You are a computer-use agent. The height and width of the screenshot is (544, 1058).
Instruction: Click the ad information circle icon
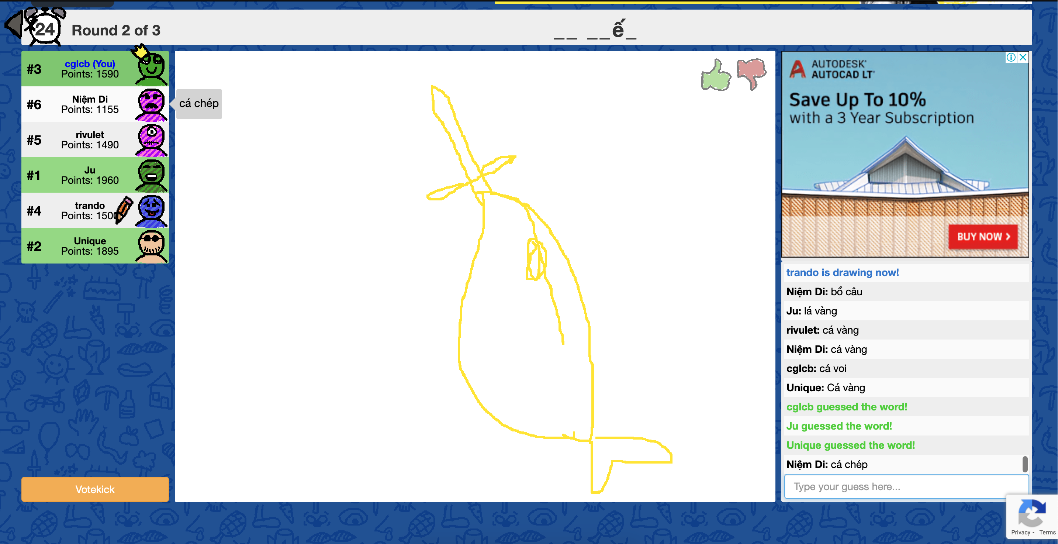click(1011, 57)
